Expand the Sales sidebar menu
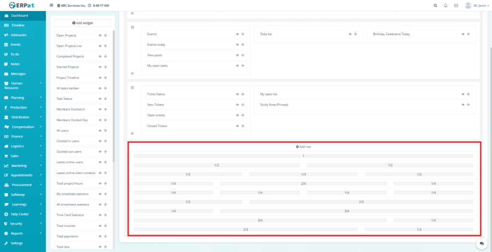Screen dimensions: 492x252 (23, 156)
